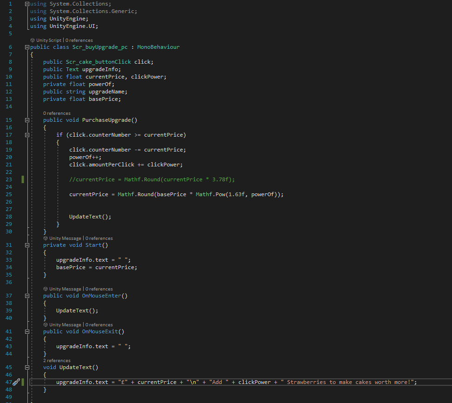Click Unity Message icon above Start method
452x403 pixels.
46,238
